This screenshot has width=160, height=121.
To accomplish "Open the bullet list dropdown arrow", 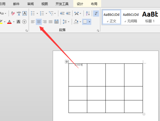I will [37, 13].
